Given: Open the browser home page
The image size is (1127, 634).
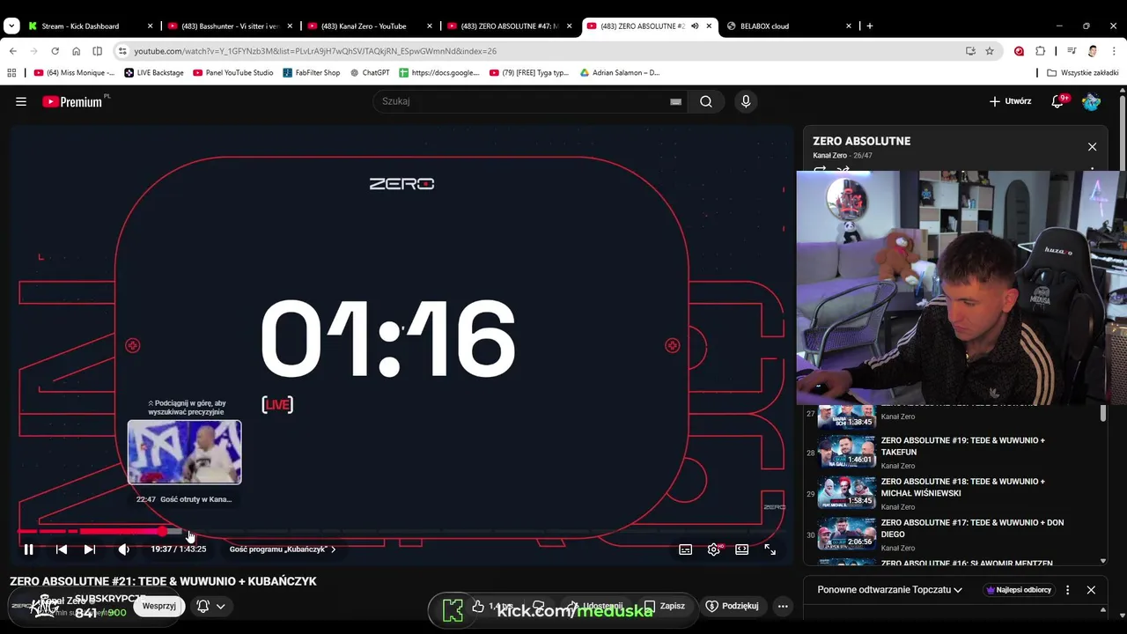Looking at the screenshot, I should [x=76, y=51].
